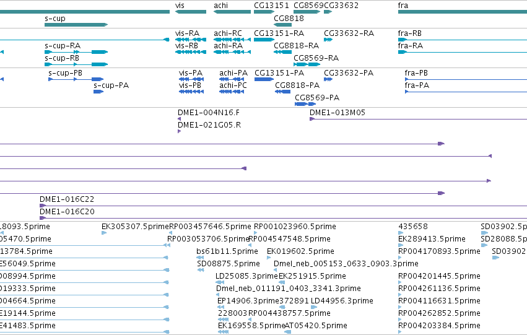Click the 435658 EST label
This screenshot has width=527, height=335.
(x=412, y=227)
